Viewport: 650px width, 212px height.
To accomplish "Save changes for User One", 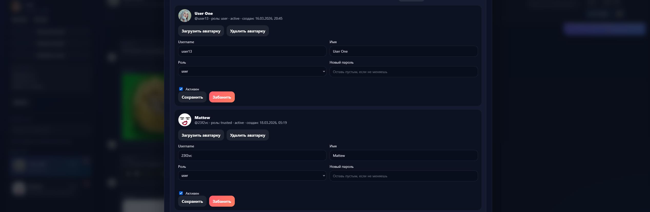I will coord(192,97).
